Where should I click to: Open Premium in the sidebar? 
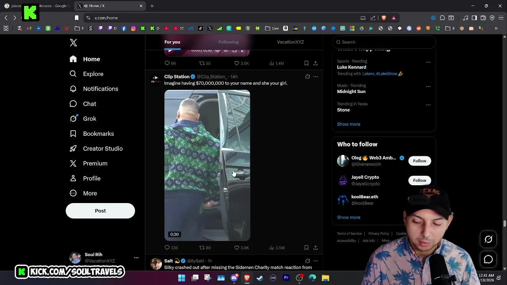click(x=88, y=163)
